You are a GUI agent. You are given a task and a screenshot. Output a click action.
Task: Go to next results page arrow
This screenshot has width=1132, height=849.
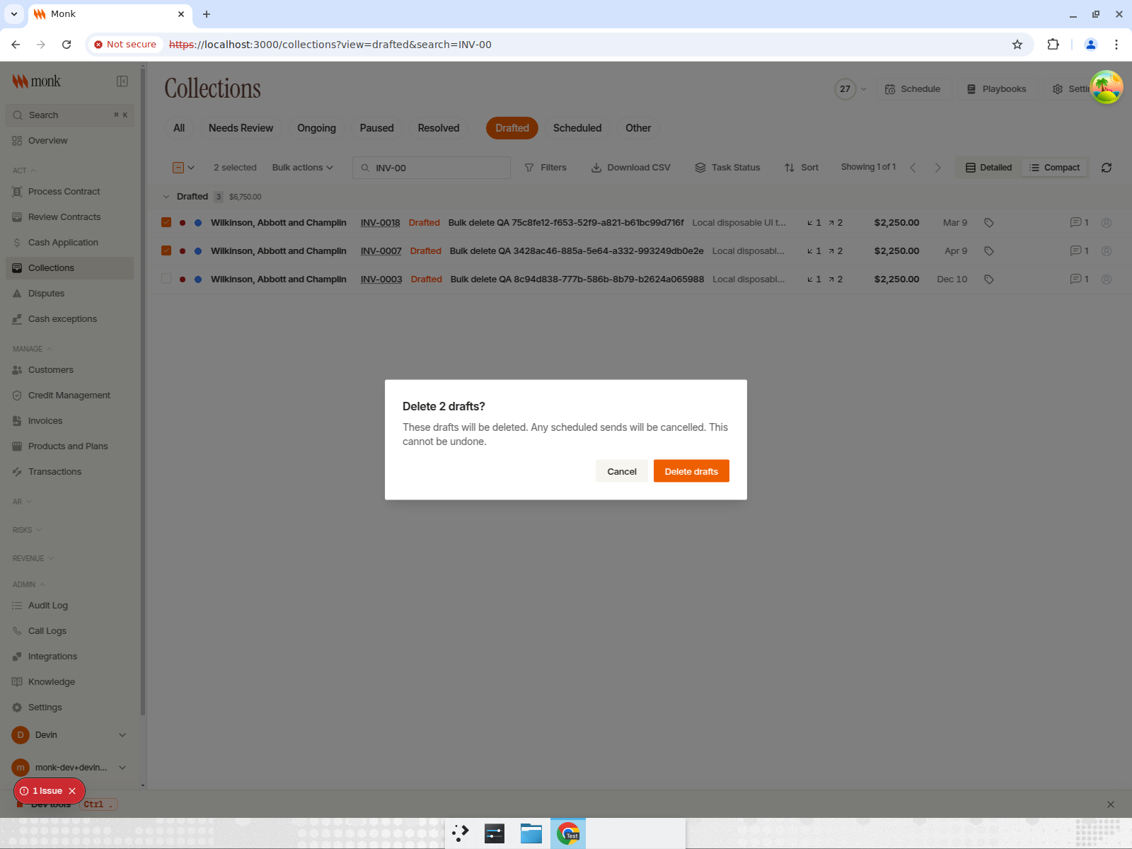[x=938, y=168]
